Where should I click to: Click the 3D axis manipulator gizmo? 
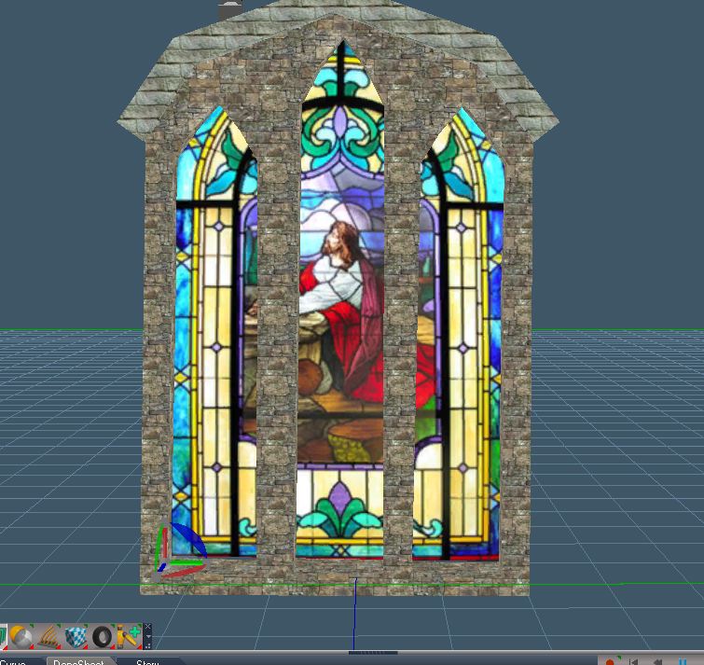180,549
